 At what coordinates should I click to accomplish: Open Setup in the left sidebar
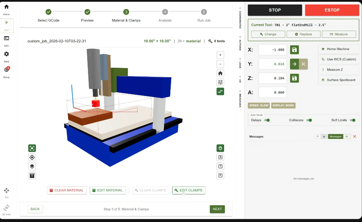(6, 72)
